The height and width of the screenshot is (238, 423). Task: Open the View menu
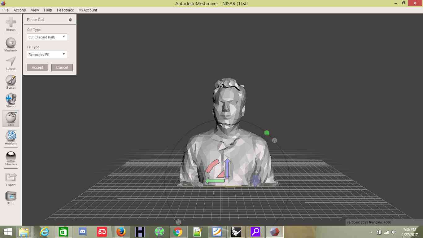[35, 10]
